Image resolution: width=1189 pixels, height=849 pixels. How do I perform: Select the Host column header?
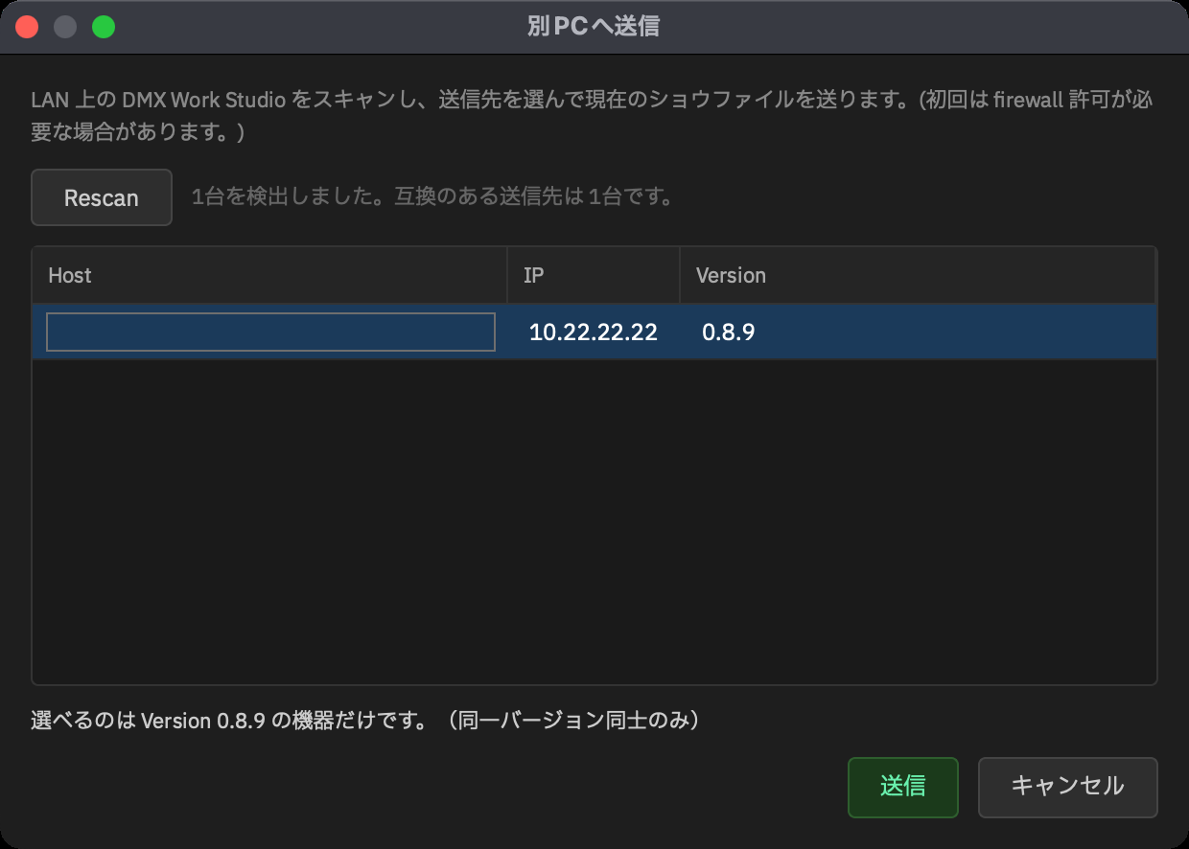(x=269, y=275)
